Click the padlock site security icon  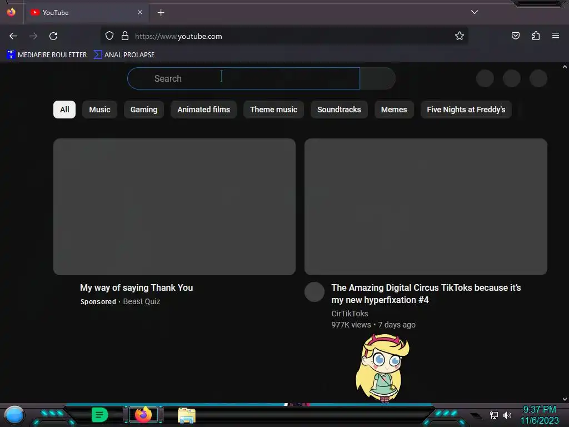tap(125, 36)
